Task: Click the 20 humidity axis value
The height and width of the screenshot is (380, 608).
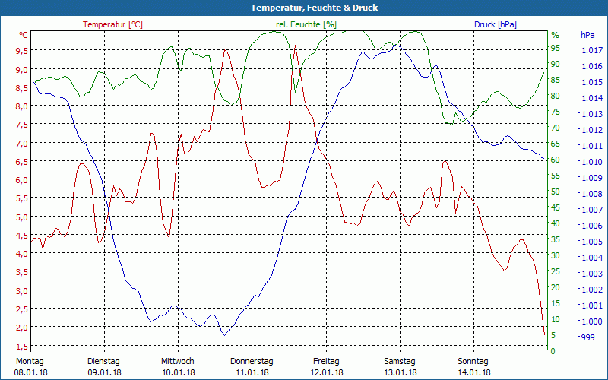Action: [556, 287]
